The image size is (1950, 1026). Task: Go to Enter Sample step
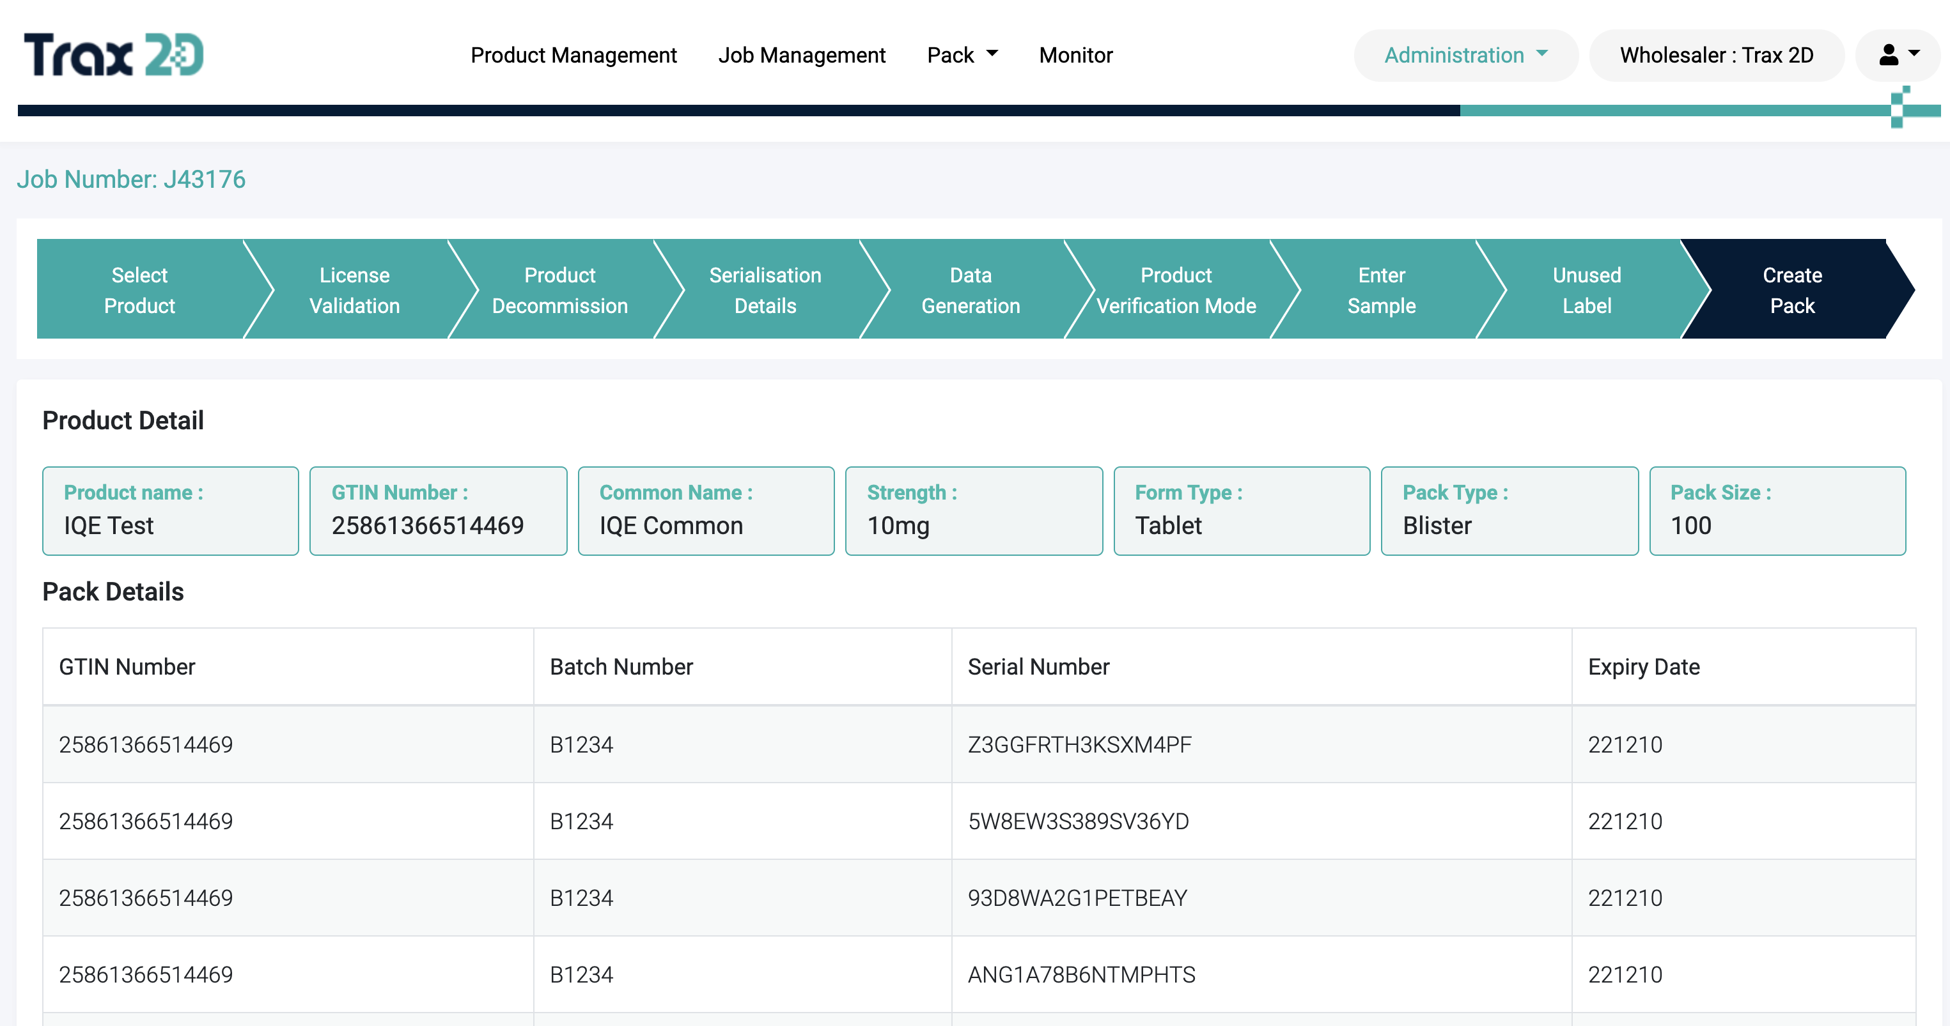pos(1382,290)
